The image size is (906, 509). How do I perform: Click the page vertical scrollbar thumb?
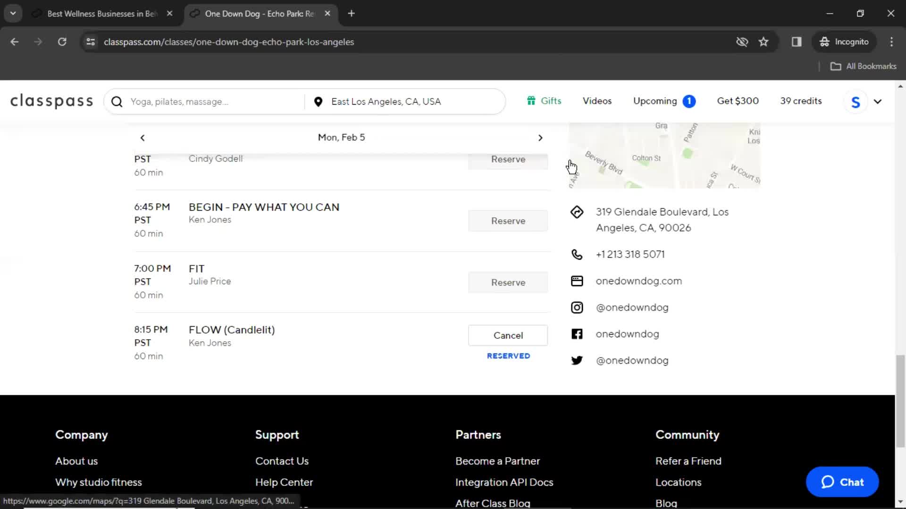click(900, 401)
